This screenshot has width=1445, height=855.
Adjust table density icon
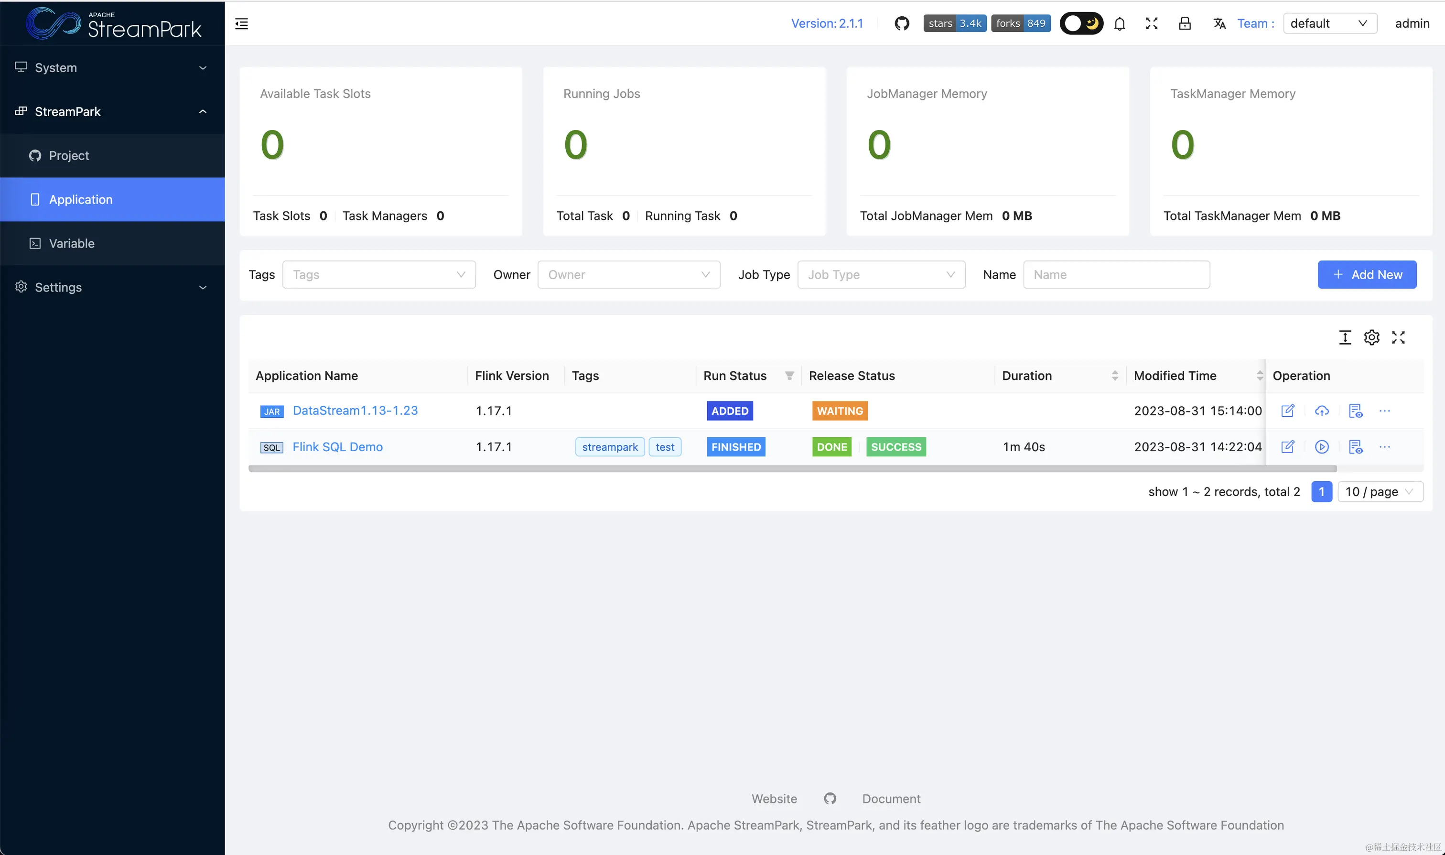click(1344, 337)
